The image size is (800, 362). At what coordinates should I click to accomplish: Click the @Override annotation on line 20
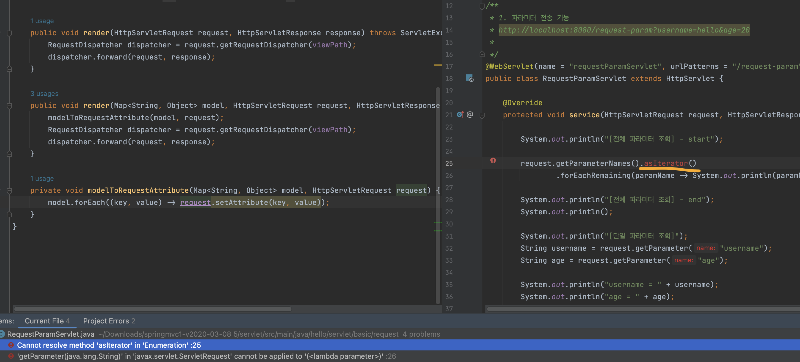522,103
